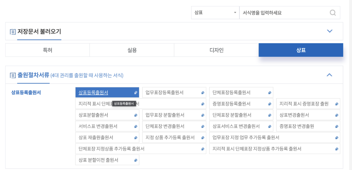Click the search magnifier icon
The height and width of the screenshot is (170, 352).
(x=333, y=12)
